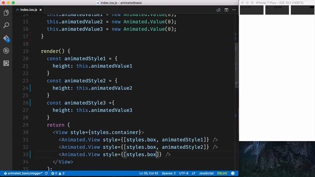The image size is (315, 177).
Task: Click animatedStyle1 in line 31 style array
Action: [183, 140]
